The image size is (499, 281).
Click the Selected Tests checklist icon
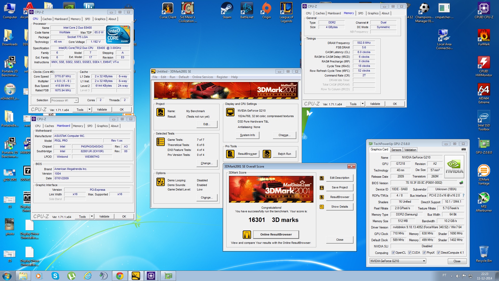(161, 142)
